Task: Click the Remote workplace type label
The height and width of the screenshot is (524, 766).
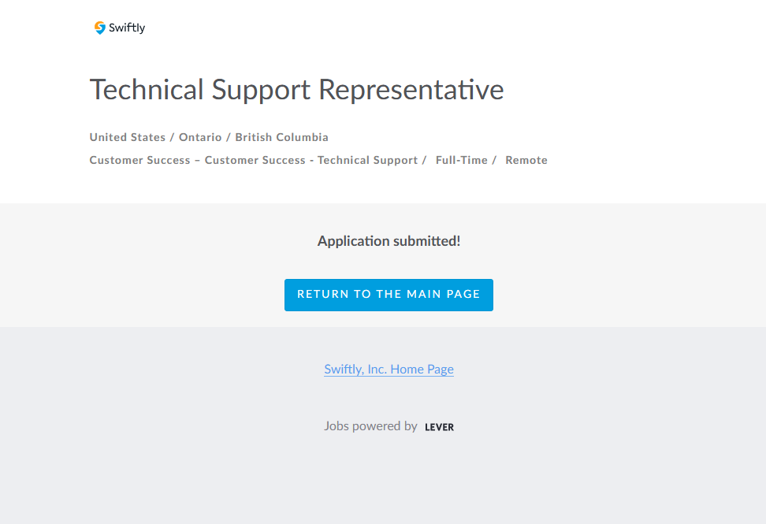Action: 526,160
